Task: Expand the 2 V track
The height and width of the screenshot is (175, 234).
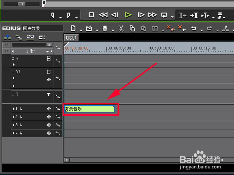Action: [14, 64]
